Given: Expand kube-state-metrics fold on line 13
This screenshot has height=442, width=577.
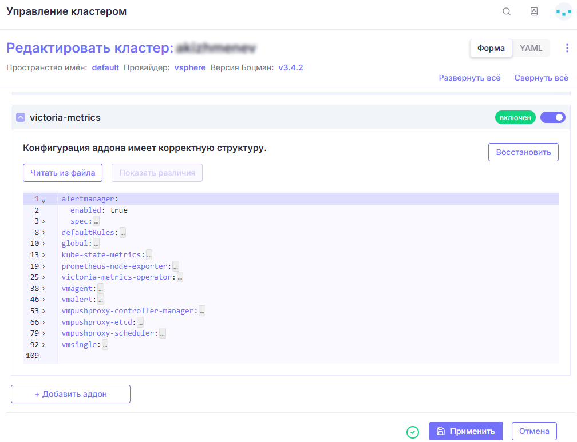Looking at the screenshot, I should click(44, 255).
